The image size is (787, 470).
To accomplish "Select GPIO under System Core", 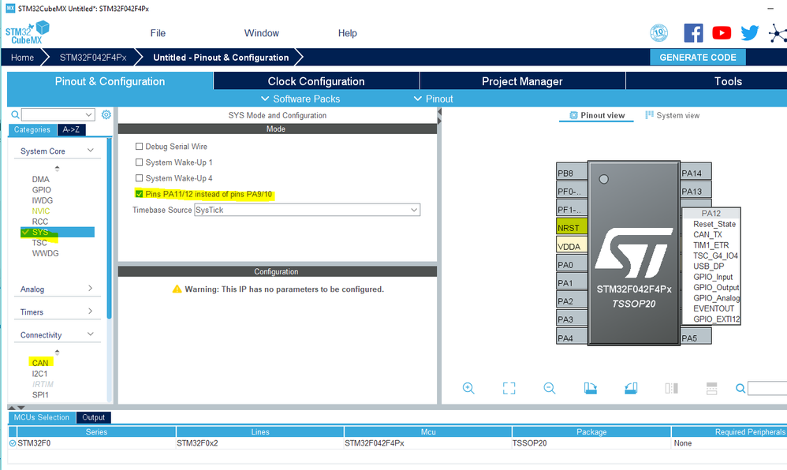I will point(42,190).
